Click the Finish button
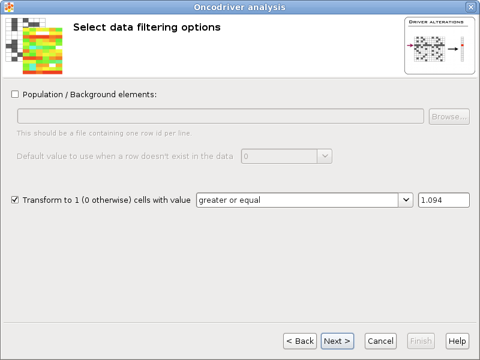This screenshot has width=480, height=360. tap(421, 341)
